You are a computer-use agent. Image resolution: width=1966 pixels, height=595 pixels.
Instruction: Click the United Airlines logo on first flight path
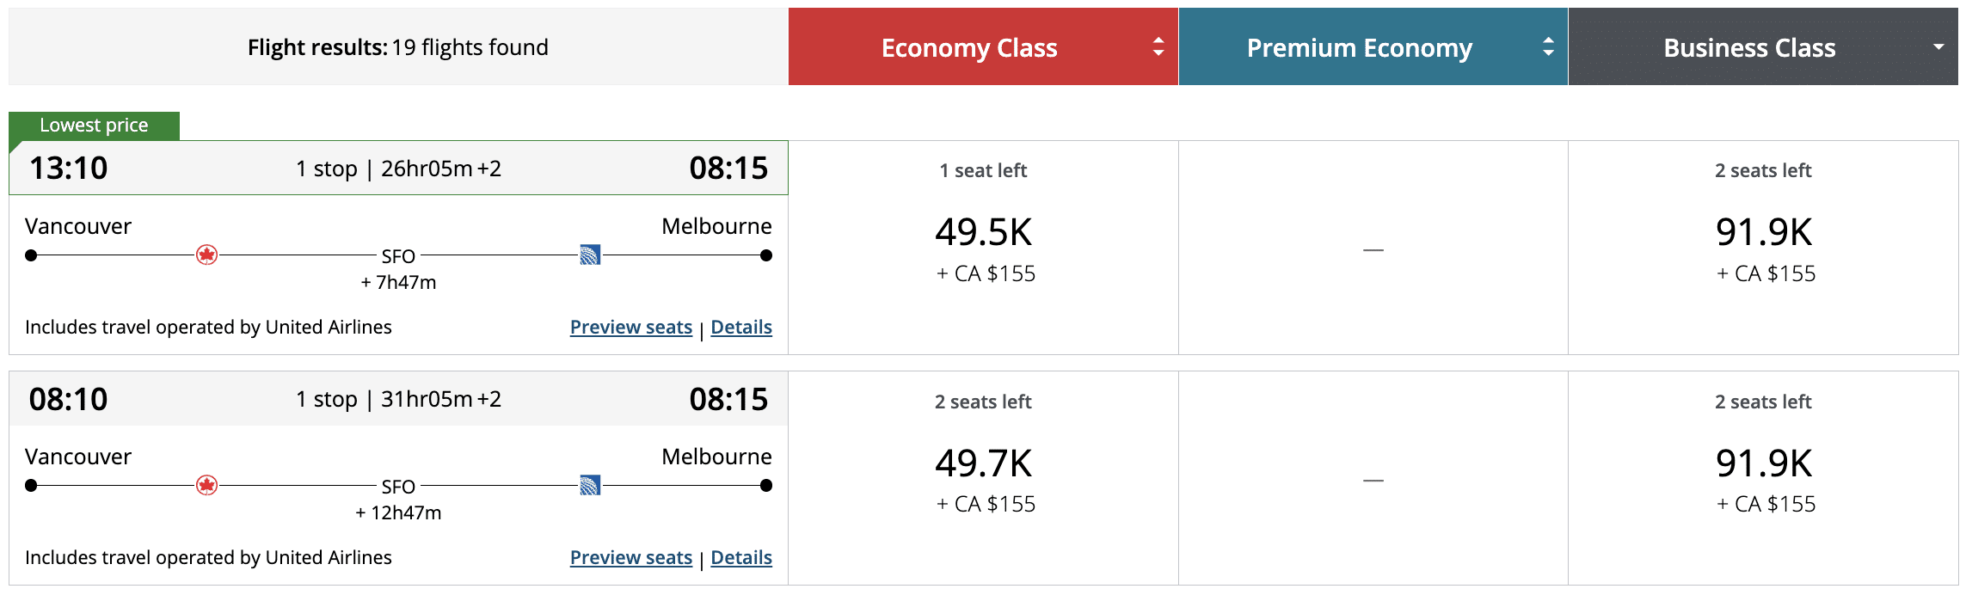pyautogui.click(x=592, y=255)
